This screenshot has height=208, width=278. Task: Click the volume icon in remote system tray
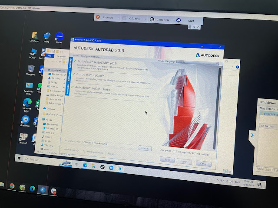point(231,181)
